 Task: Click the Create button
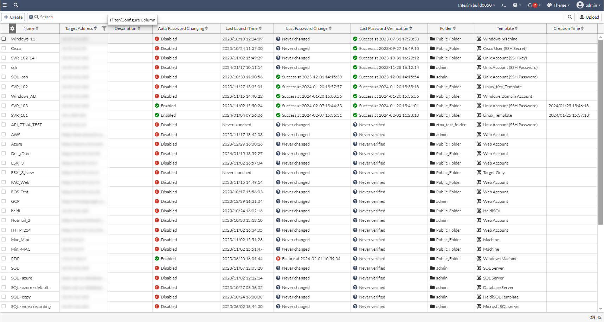click(x=13, y=17)
